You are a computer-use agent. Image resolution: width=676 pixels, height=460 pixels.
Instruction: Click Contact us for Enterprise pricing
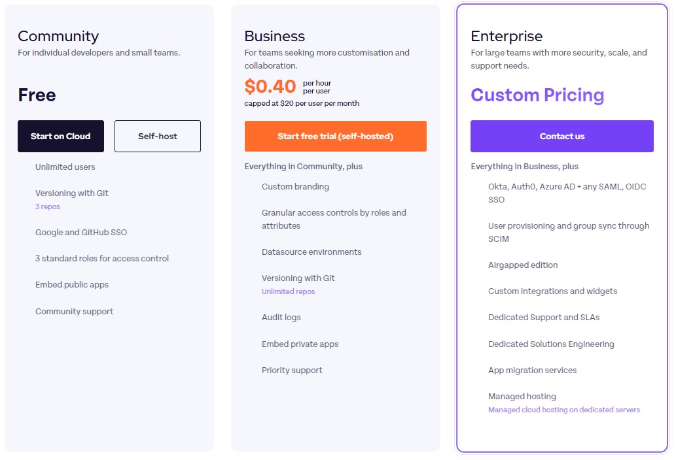tap(561, 136)
